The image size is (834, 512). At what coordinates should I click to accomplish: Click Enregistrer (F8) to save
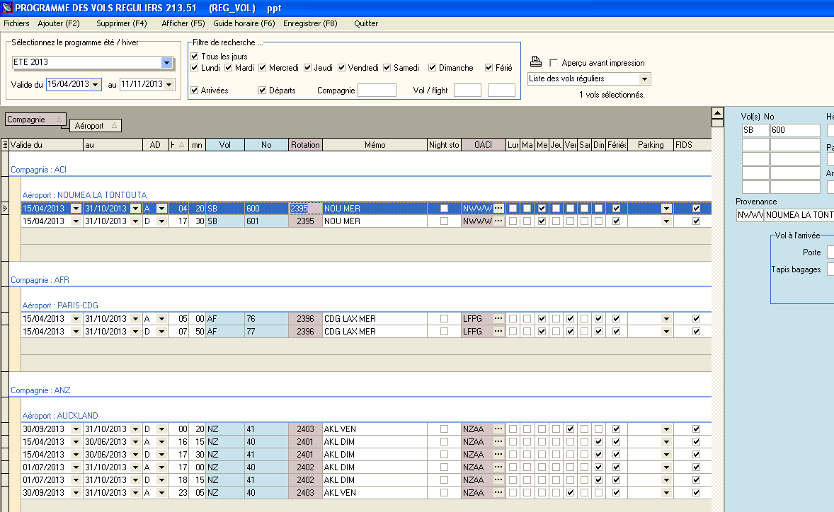[310, 23]
